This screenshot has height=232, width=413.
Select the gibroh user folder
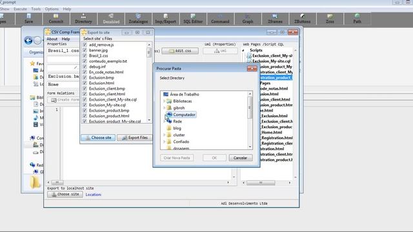(x=169, y=108)
